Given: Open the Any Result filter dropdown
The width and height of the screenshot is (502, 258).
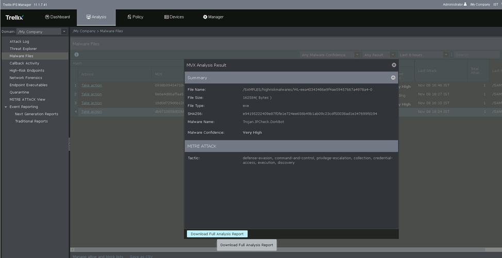Looking at the screenshot, I should (379, 55).
